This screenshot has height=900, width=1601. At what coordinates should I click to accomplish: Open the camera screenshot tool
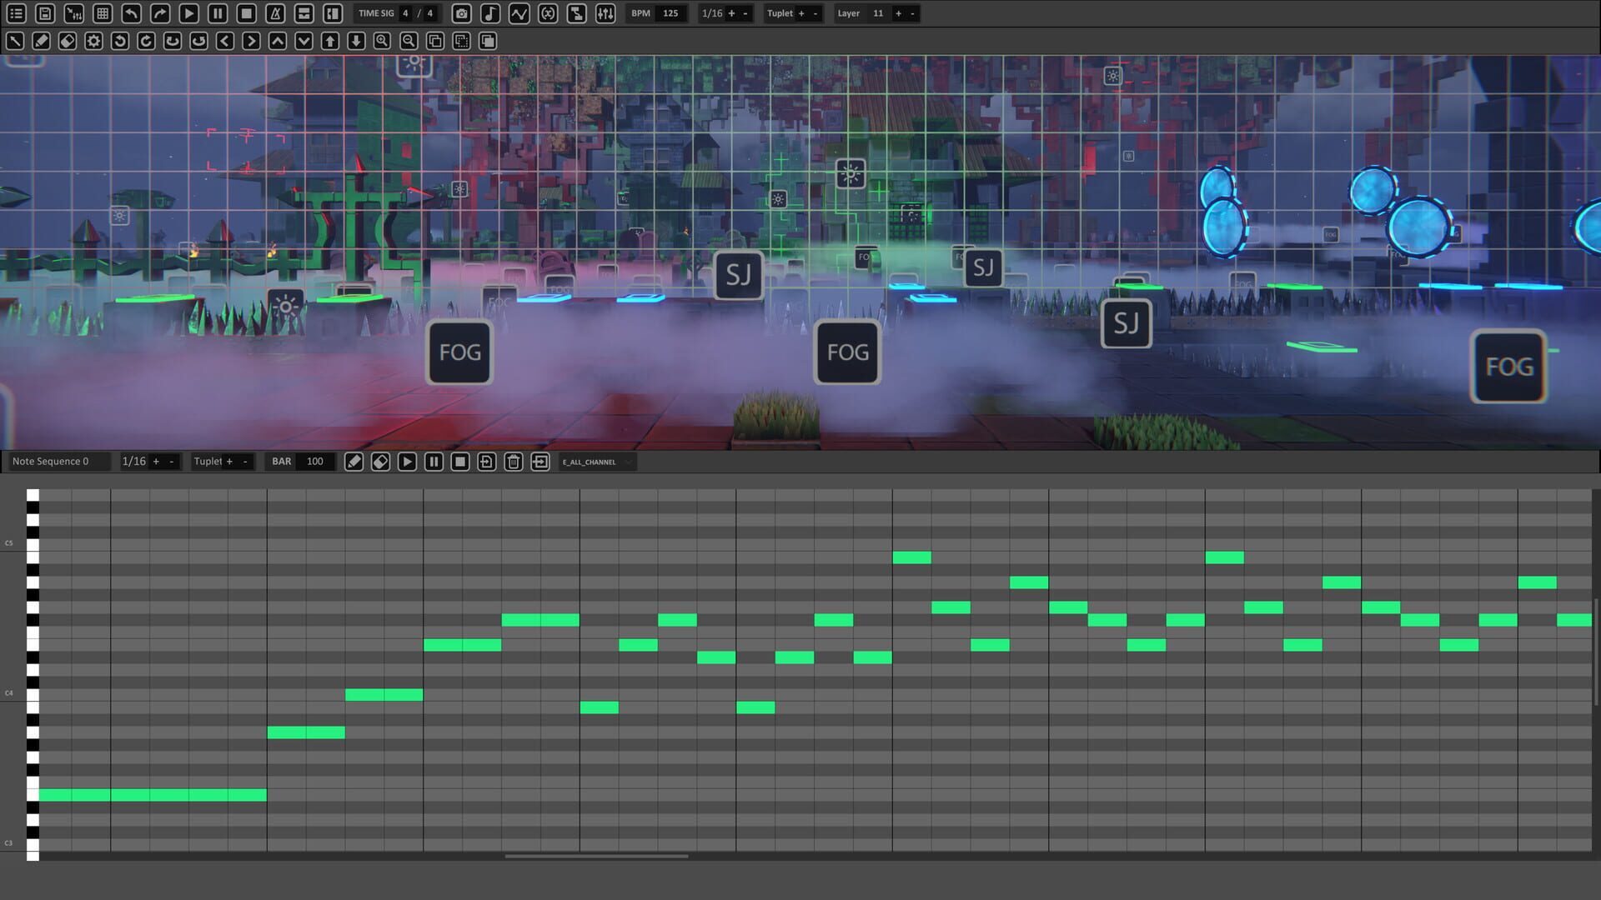pos(461,13)
